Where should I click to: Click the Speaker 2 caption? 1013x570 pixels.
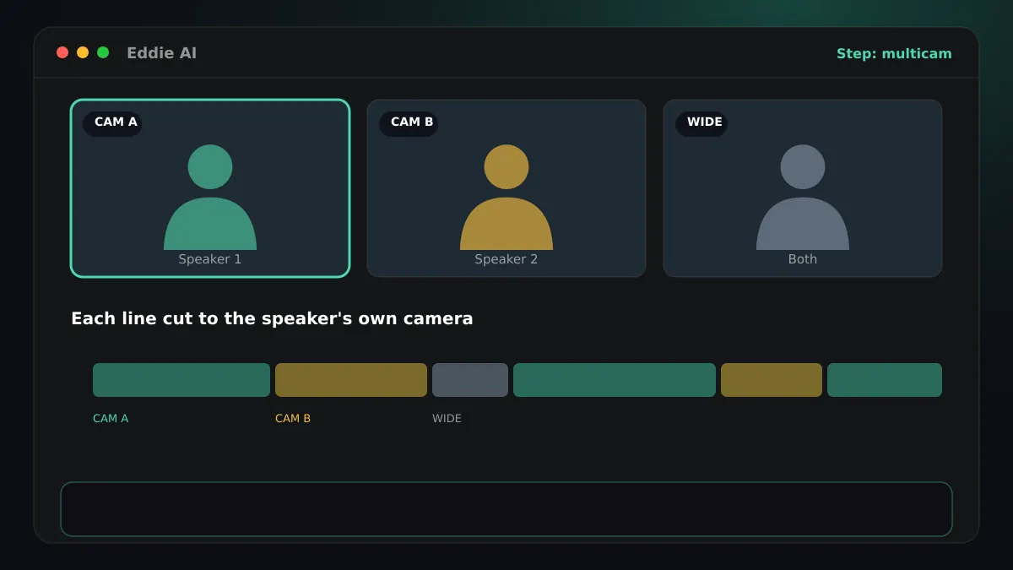(506, 259)
